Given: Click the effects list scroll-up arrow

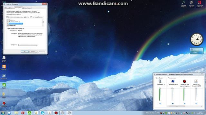Looking at the screenshot, I should (x=43, y=20).
